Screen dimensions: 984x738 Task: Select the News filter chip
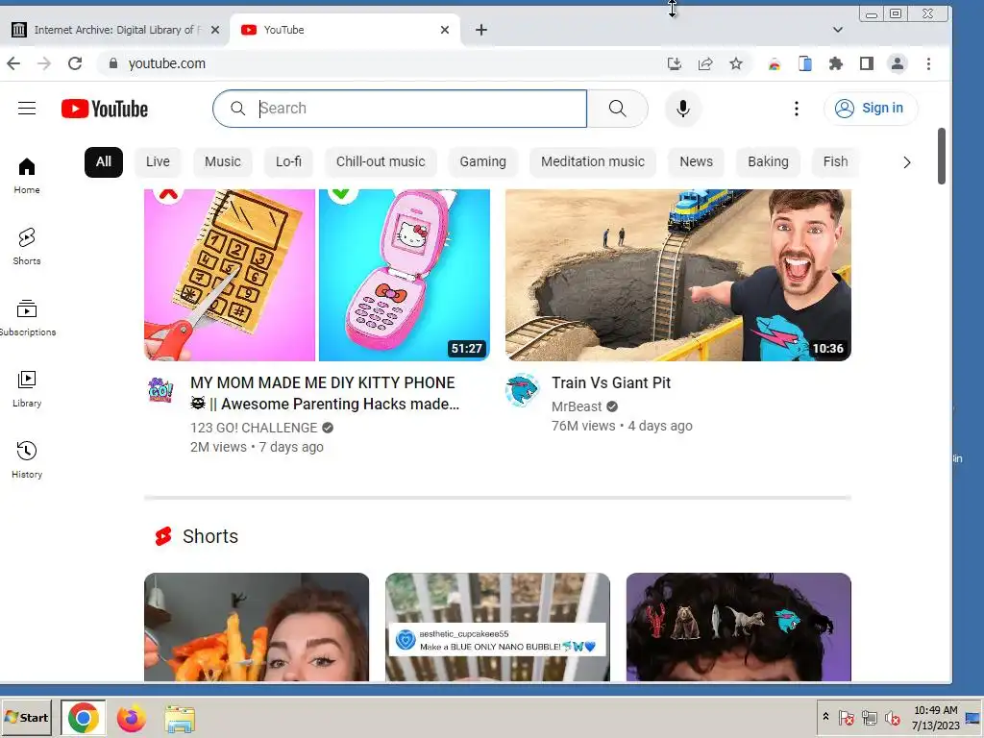tap(696, 161)
